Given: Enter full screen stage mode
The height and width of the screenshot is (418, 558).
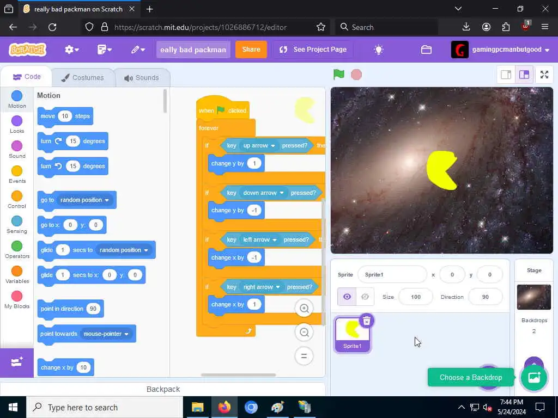Looking at the screenshot, I should 544,75.
